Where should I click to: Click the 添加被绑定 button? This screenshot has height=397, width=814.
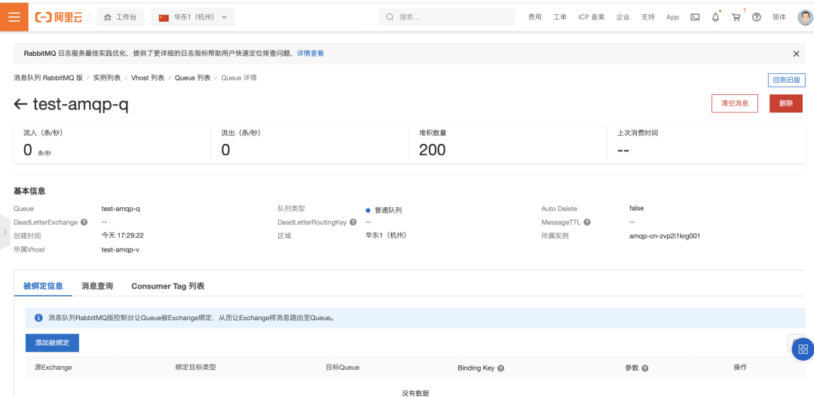(52, 343)
